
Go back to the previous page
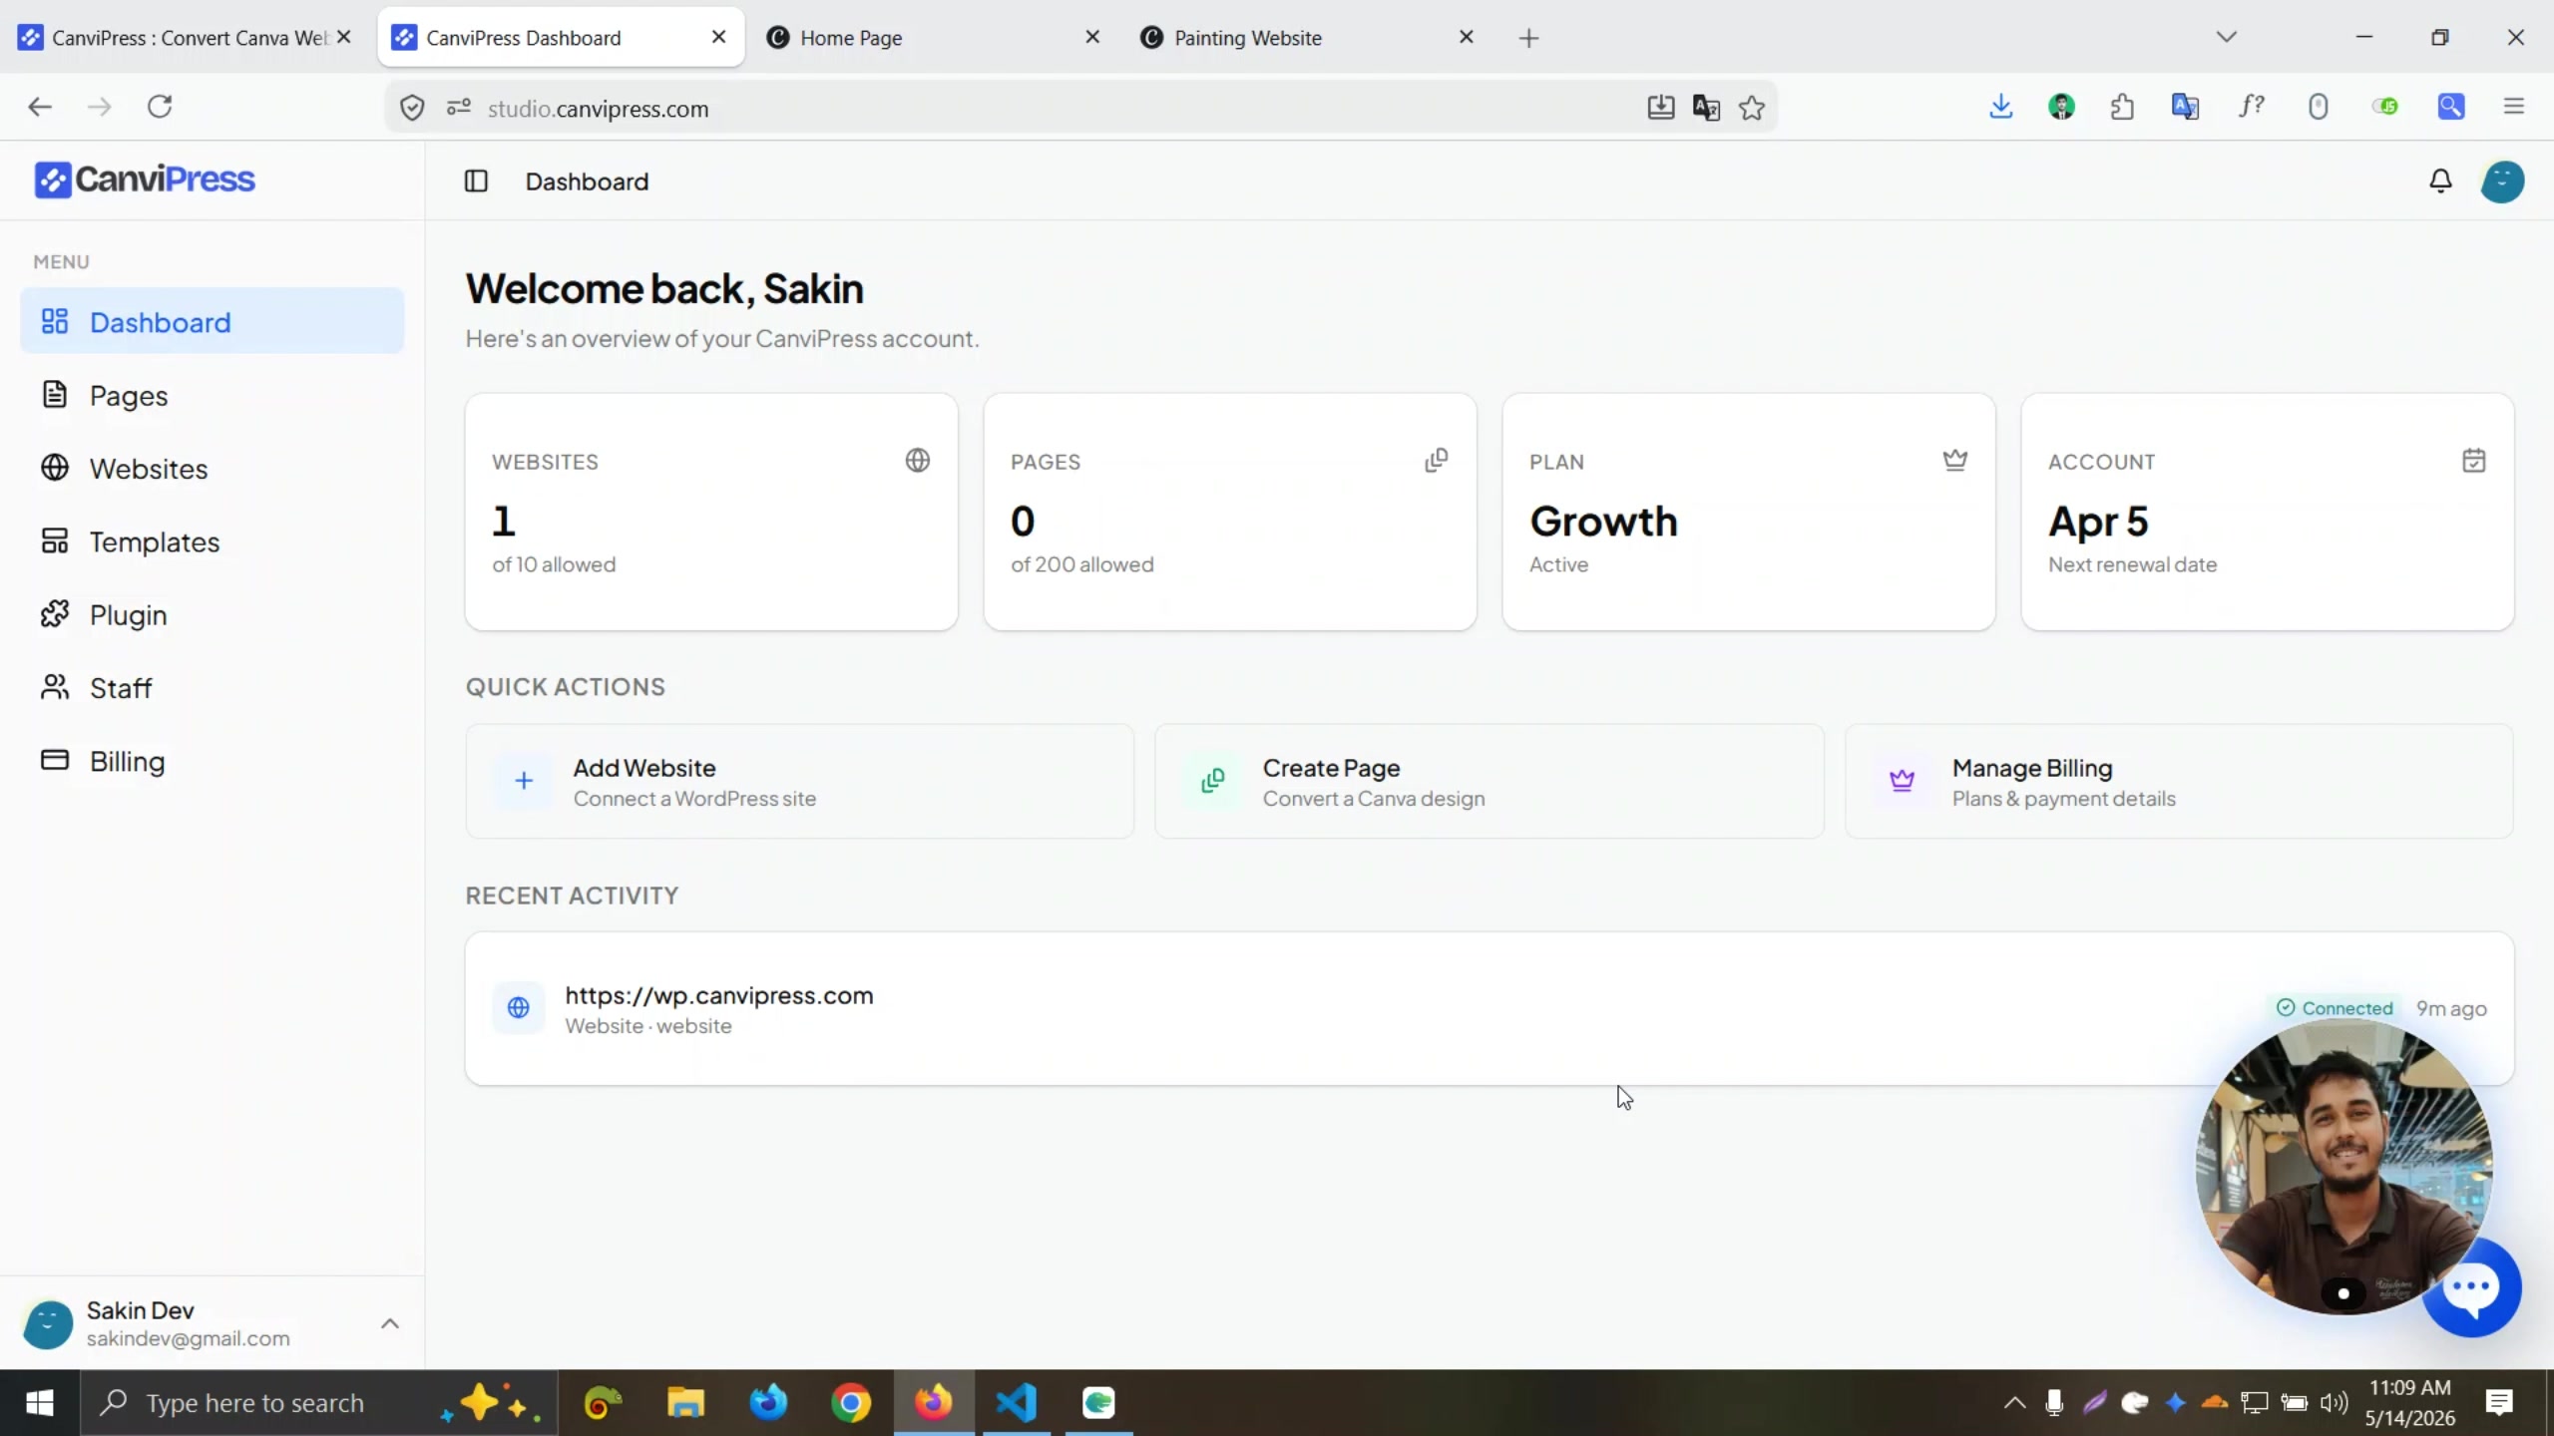[40, 107]
